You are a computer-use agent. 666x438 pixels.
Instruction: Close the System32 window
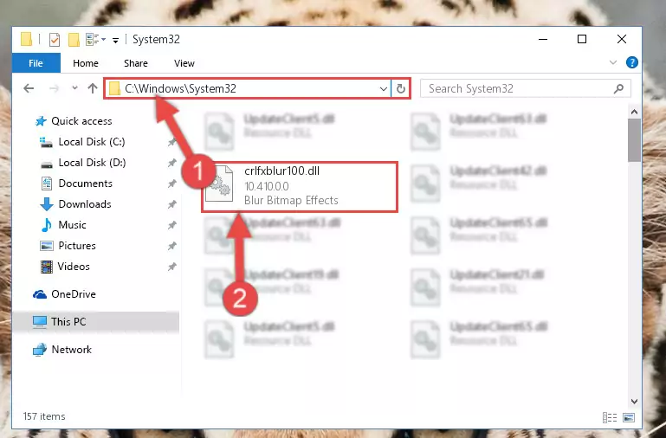(622, 40)
